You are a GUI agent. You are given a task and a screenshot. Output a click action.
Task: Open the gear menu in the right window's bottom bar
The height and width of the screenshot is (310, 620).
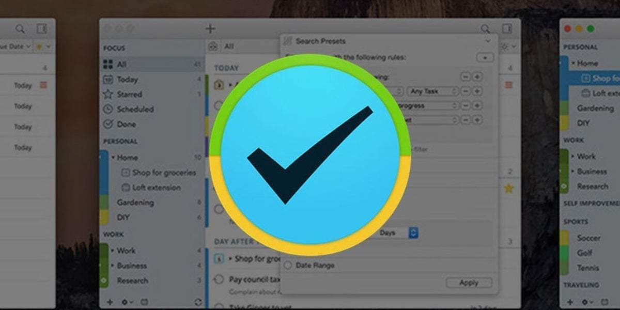(587, 302)
